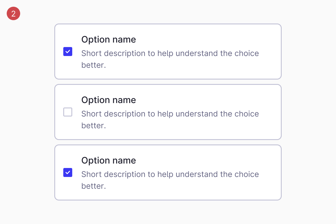Click the red circular badge numbered 2
Viewport: 336px width, 224px height.
click(x=13, y=13)
